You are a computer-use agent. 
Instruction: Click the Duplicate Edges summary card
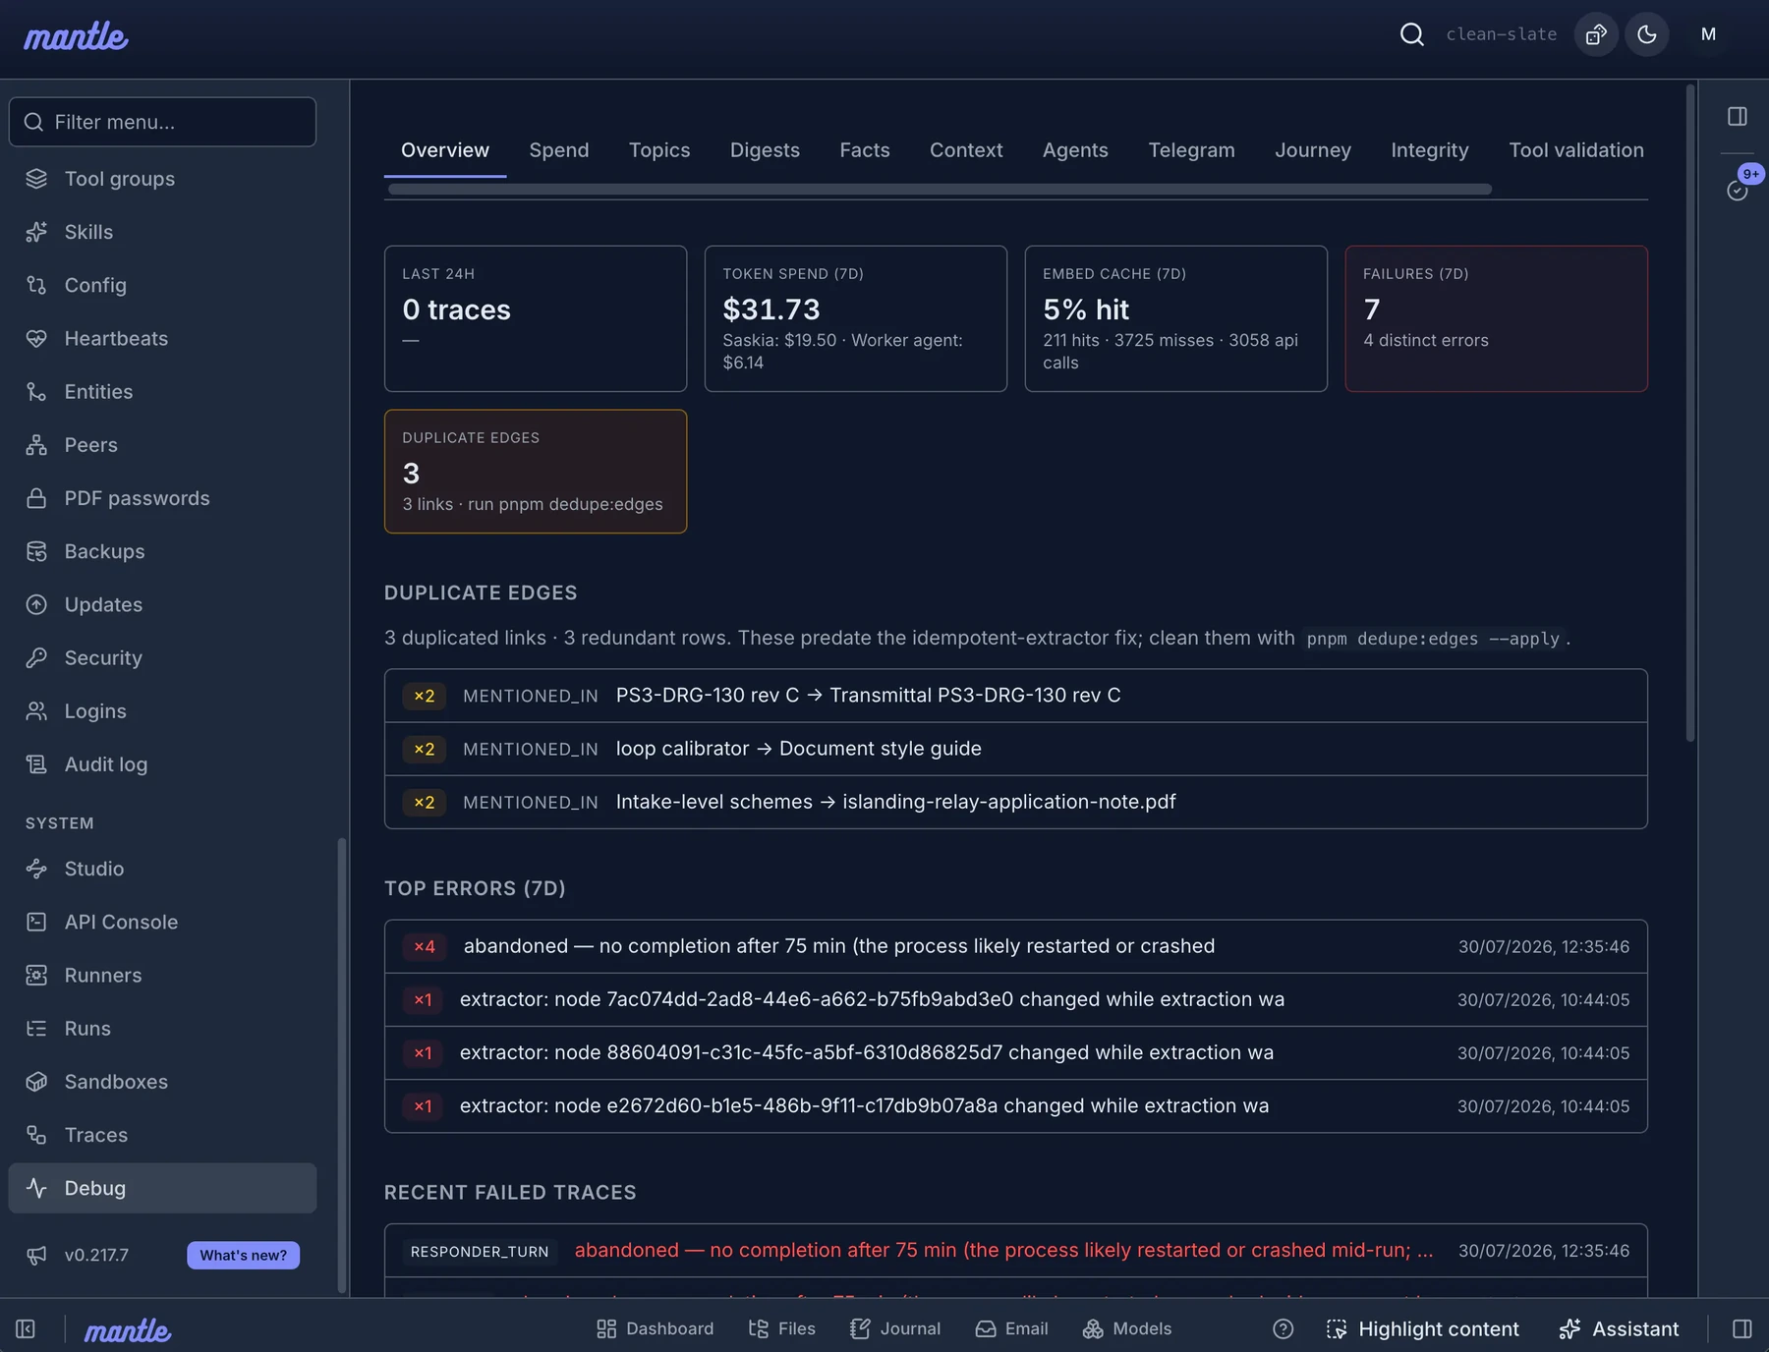point(536,472)
